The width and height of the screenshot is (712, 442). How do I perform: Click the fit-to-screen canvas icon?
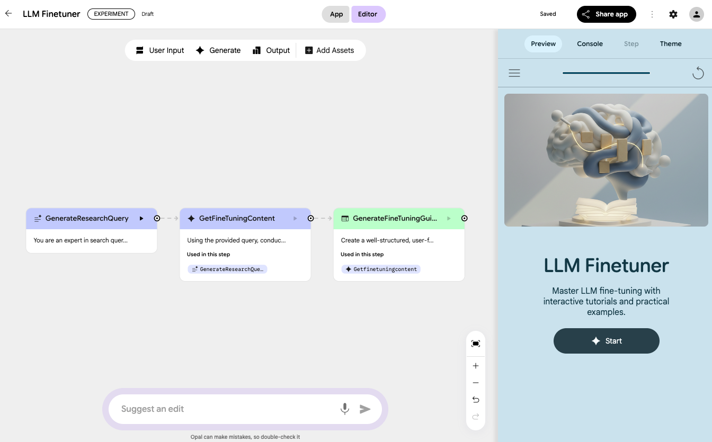click(x=476, y=344)
